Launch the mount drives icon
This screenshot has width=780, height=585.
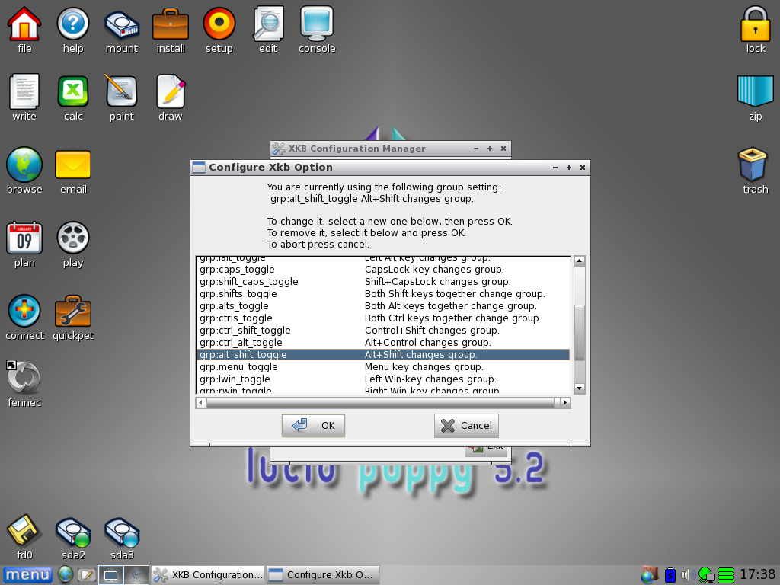coord(121,24)
